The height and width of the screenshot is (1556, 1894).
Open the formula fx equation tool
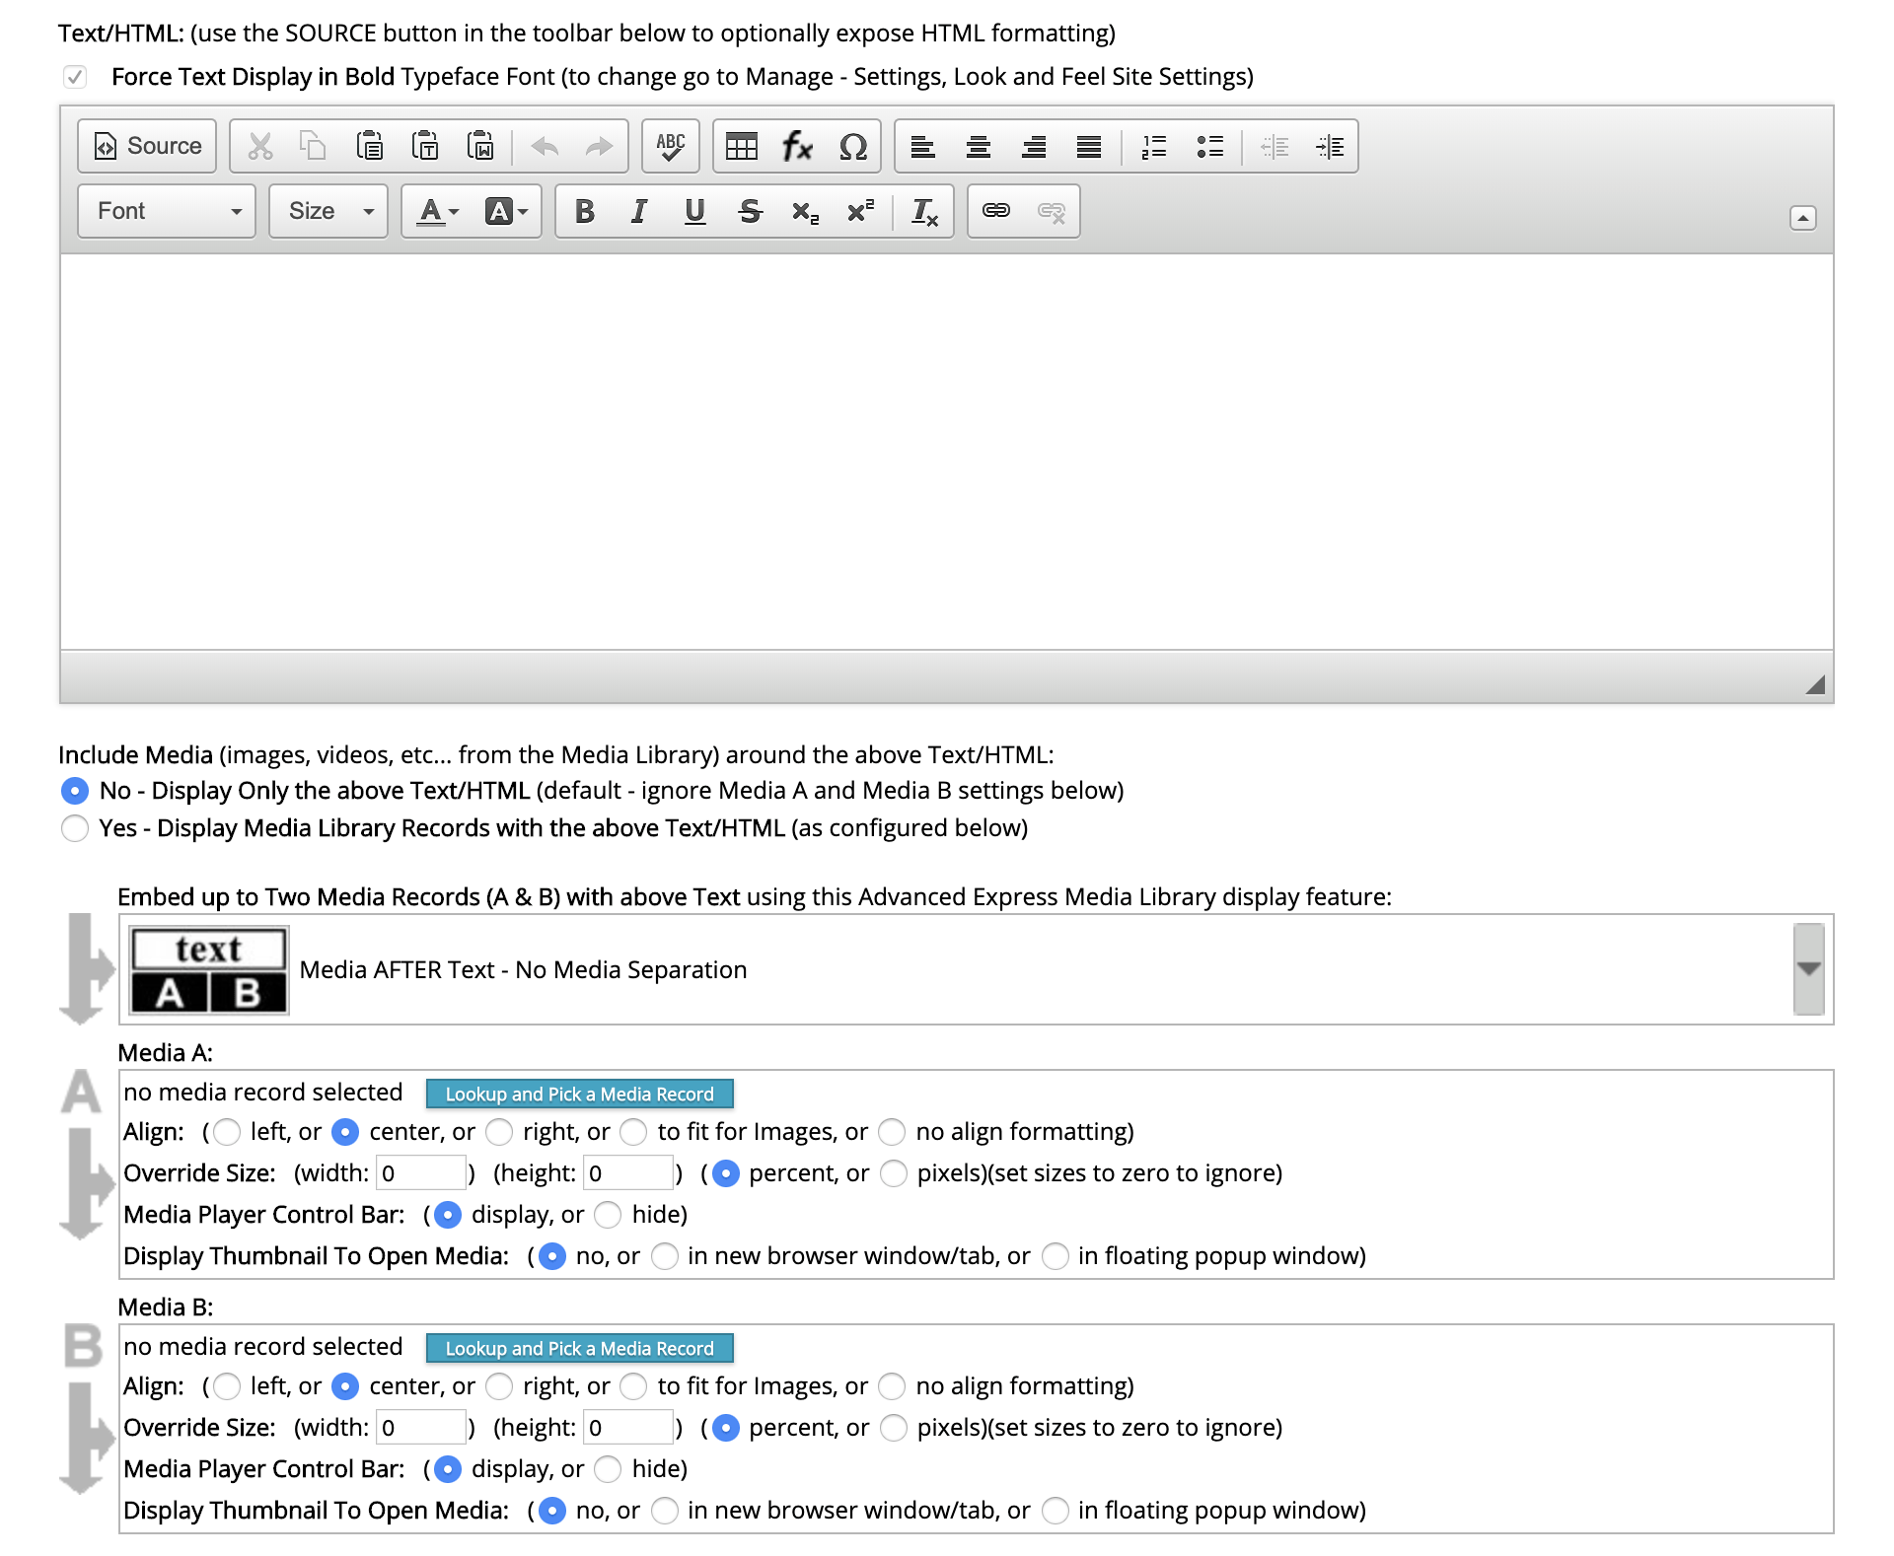[x=796, y=147]
